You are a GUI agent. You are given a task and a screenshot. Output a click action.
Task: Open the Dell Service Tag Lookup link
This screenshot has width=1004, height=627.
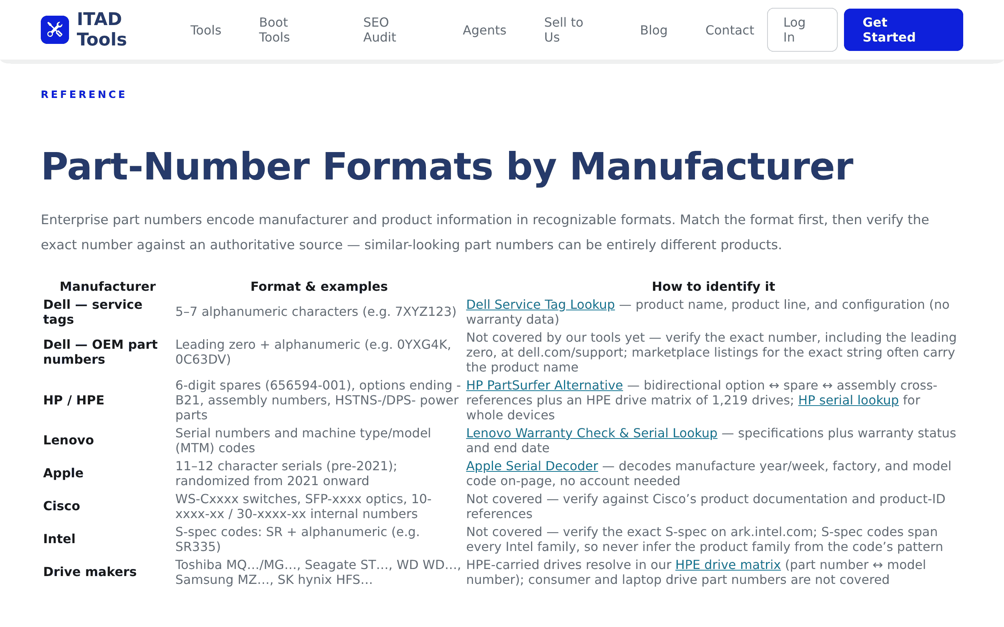pyautogui.click(x=540, y=304)
